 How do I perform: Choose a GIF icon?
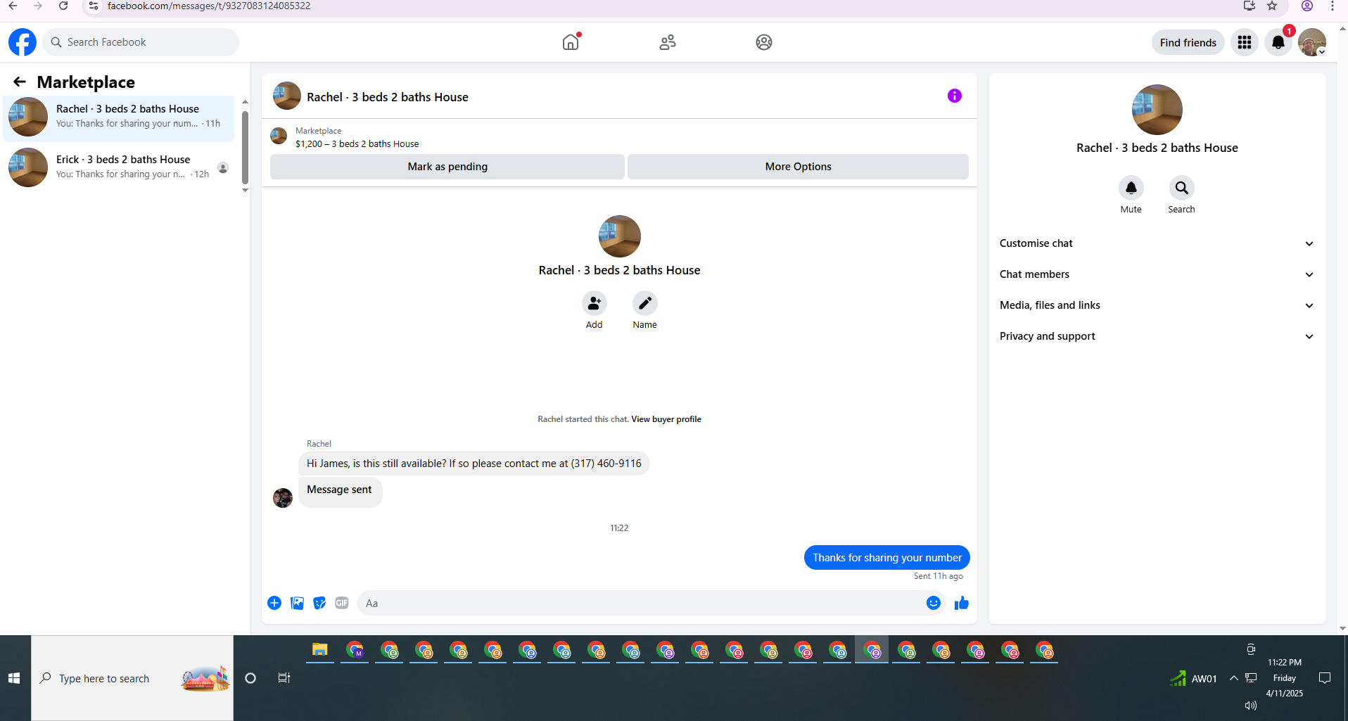[x=342, y=603]
